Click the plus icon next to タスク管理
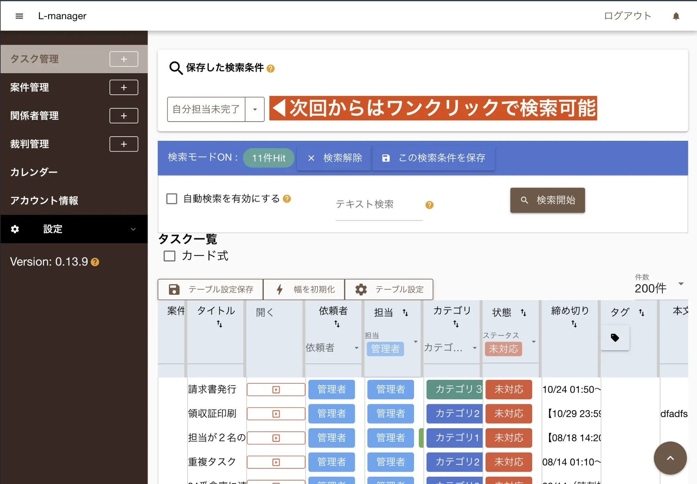This screenshot has width=697, height=484. tap(123, 59)
